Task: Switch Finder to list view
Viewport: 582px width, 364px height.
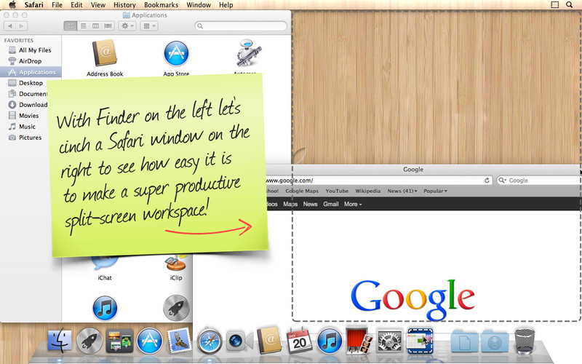Action: tap(84, 26)
